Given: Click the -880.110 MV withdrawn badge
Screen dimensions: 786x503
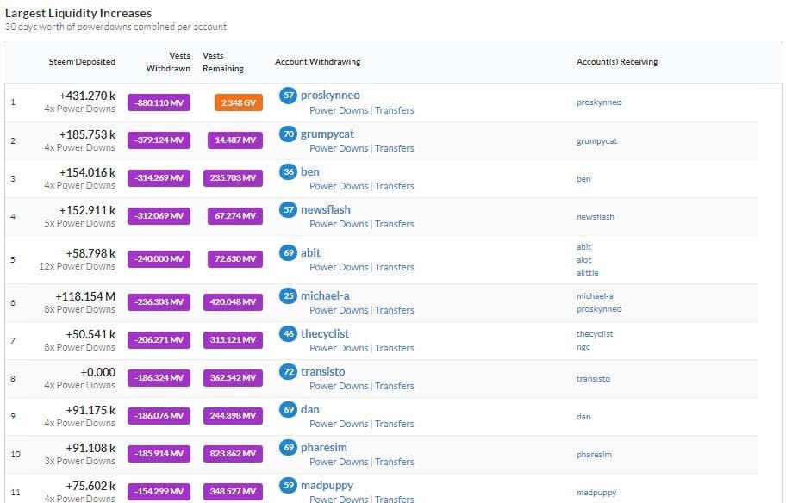Looking at the screenshot, I should pos(159,102).
